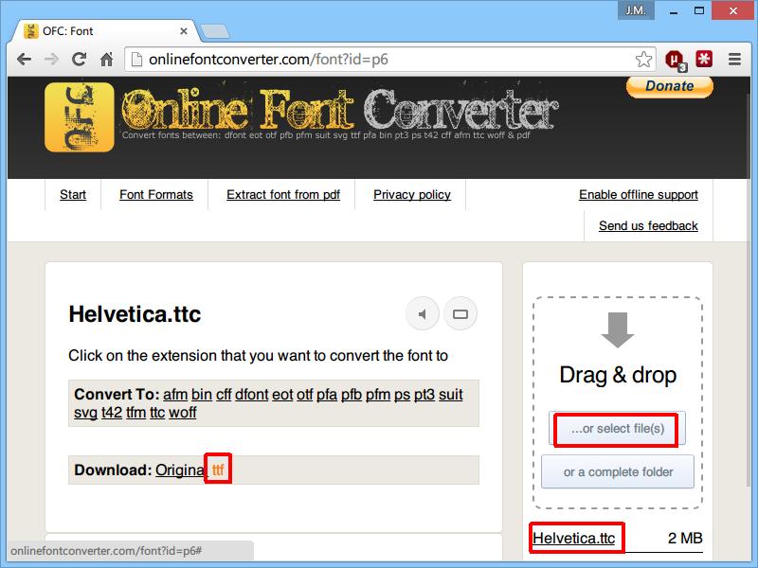Screen dimensions: 758x568
Task: Convert the font to t42
Action: click(112, 413)
